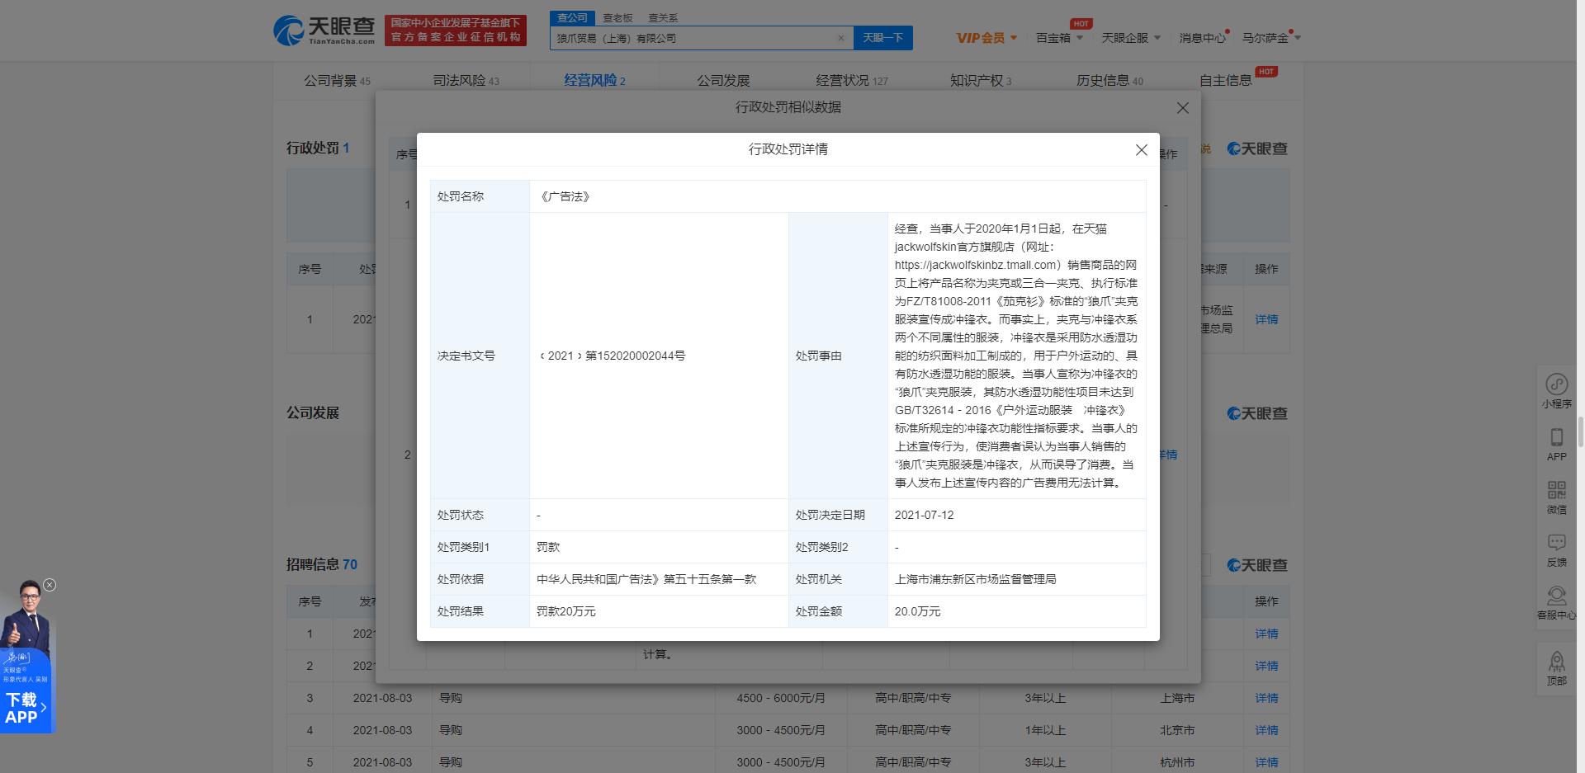Viewport: 1585px width, 773px height.
Task: Expand the VIP会员 dropdown
Action: click(986, 38)
